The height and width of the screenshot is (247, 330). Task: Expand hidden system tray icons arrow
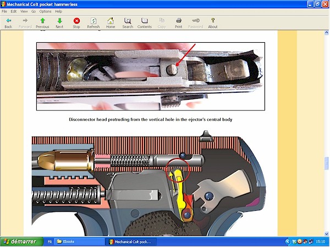[x=288, y=242]
